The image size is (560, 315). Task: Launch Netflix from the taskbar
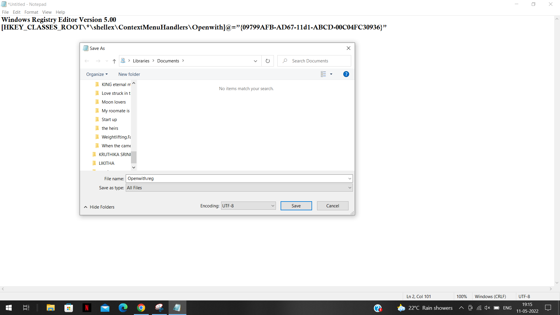point(87,308)
